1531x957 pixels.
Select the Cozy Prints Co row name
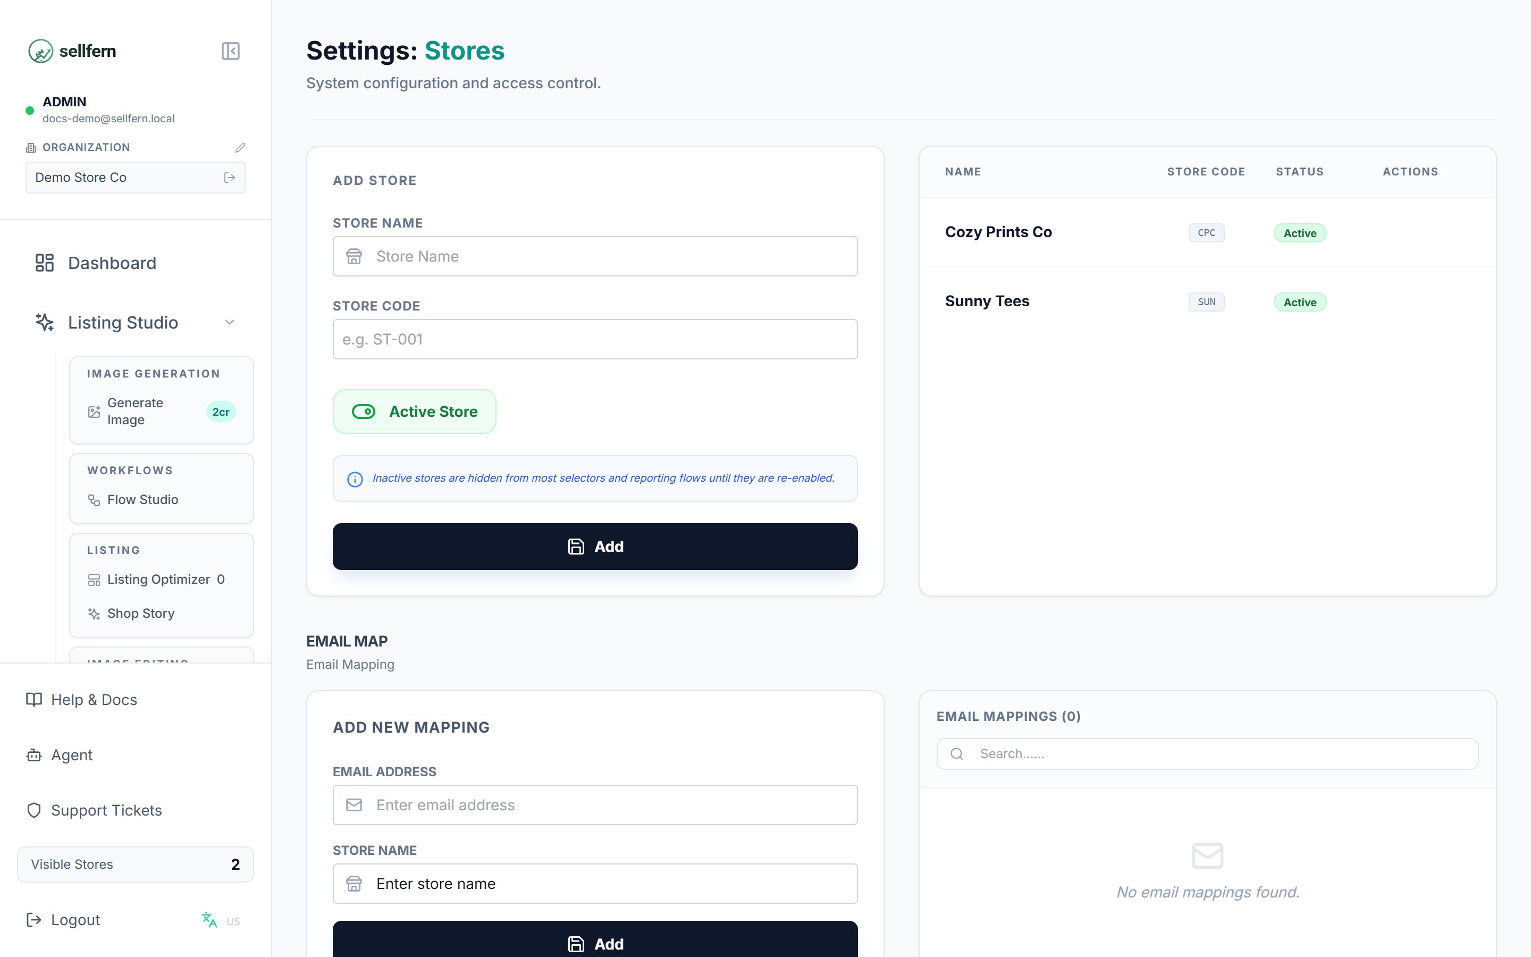(998, 232)
